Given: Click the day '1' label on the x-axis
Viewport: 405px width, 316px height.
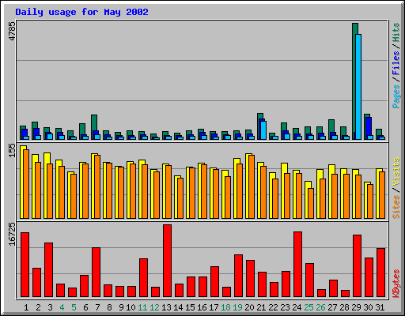Looking at the screenshot, I should pos(26,307).
